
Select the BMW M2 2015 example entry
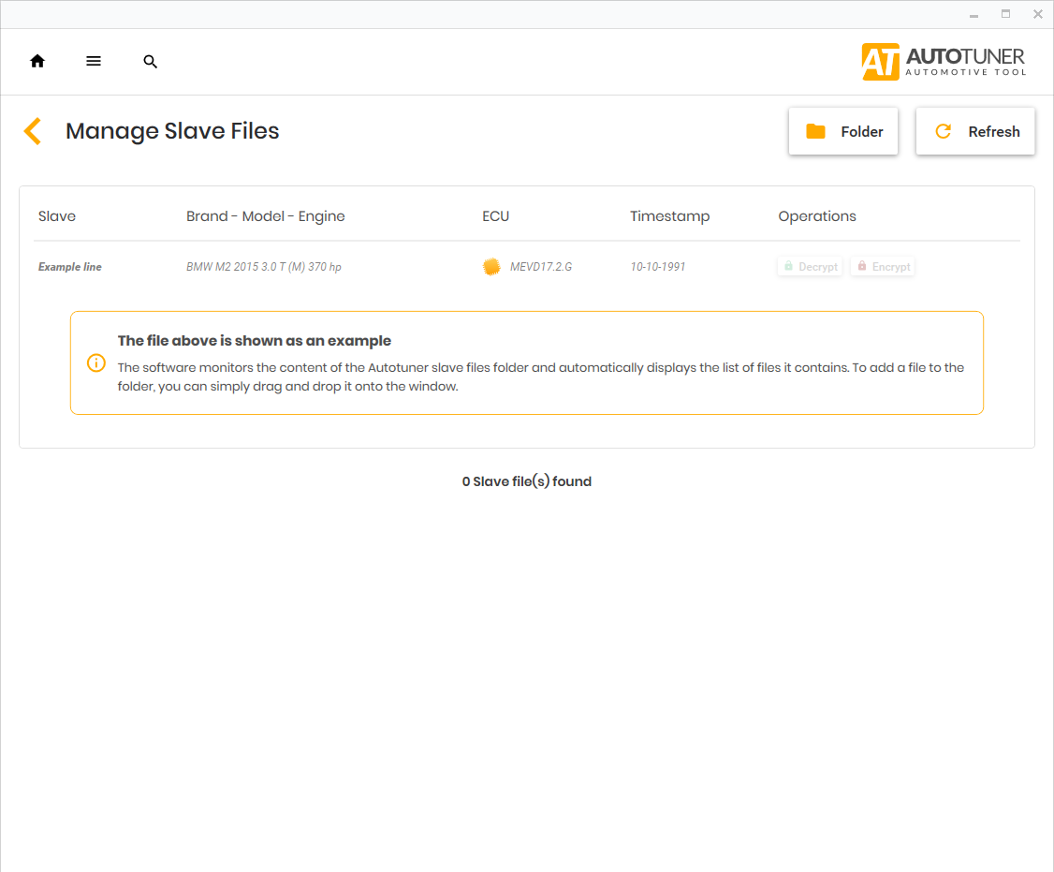coord(264,267)
